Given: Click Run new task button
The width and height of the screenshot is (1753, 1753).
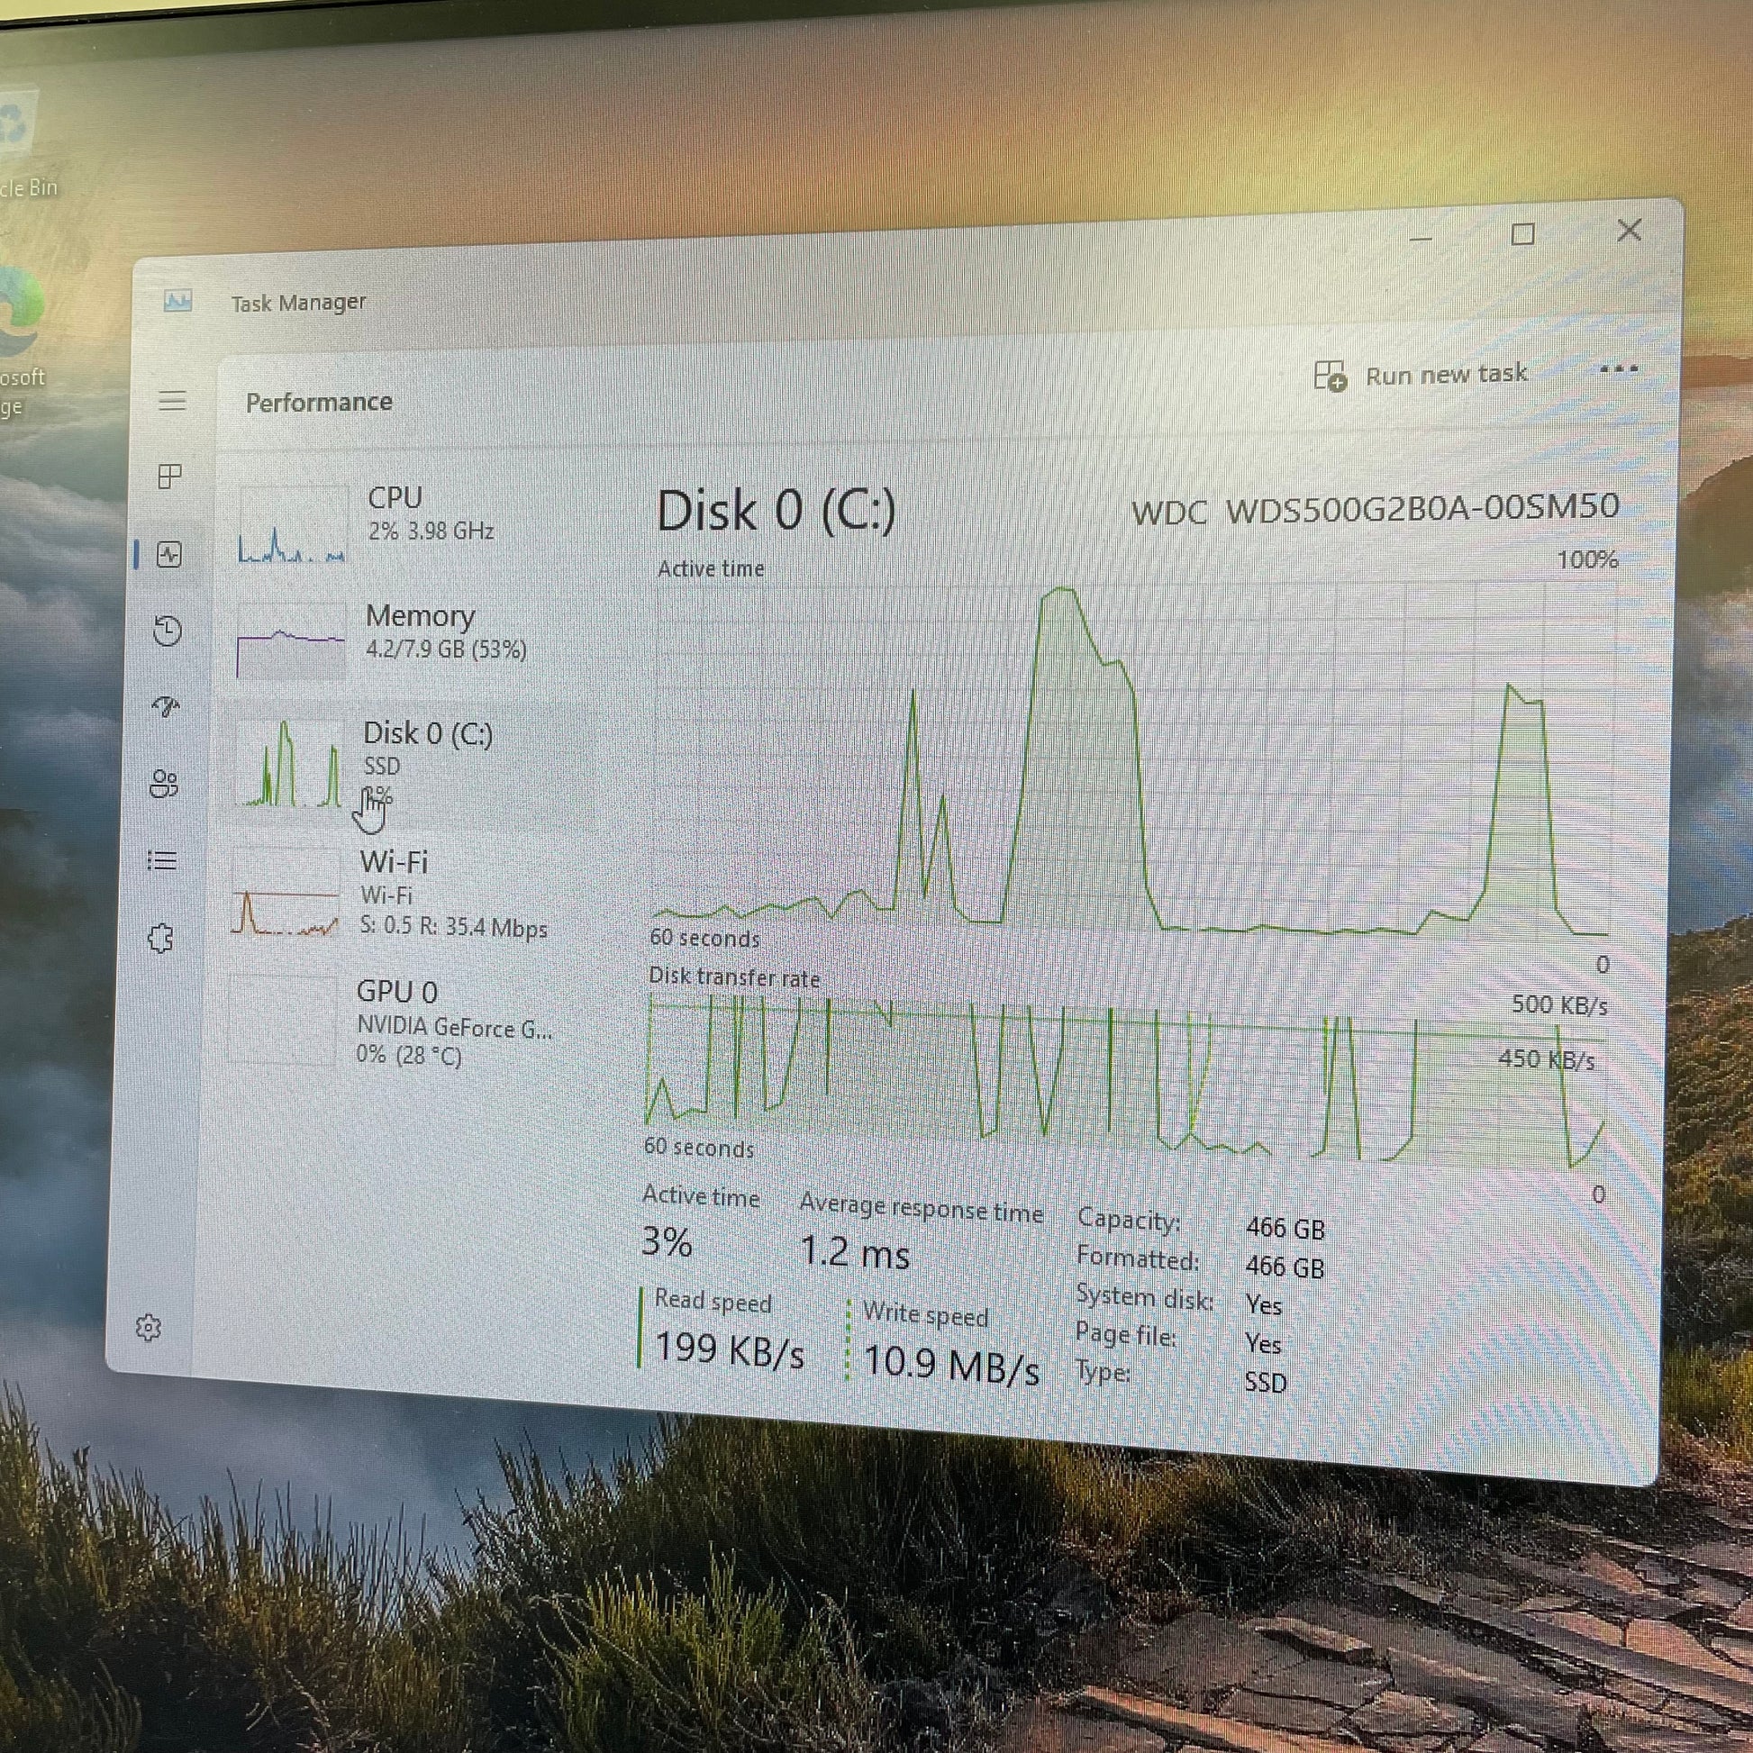Looking at the screenshot, I should point(1420,374).
